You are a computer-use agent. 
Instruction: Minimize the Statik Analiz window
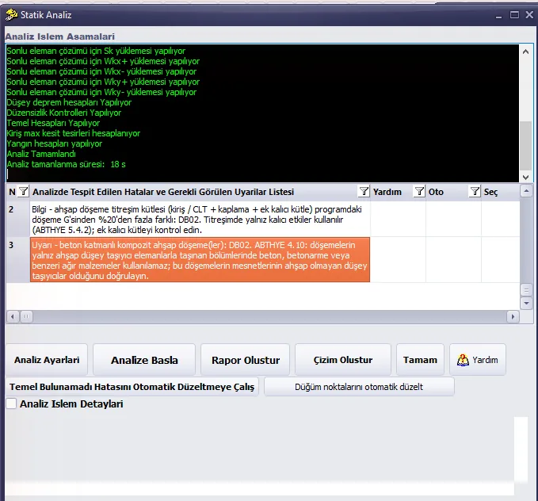tap(498, 16)
